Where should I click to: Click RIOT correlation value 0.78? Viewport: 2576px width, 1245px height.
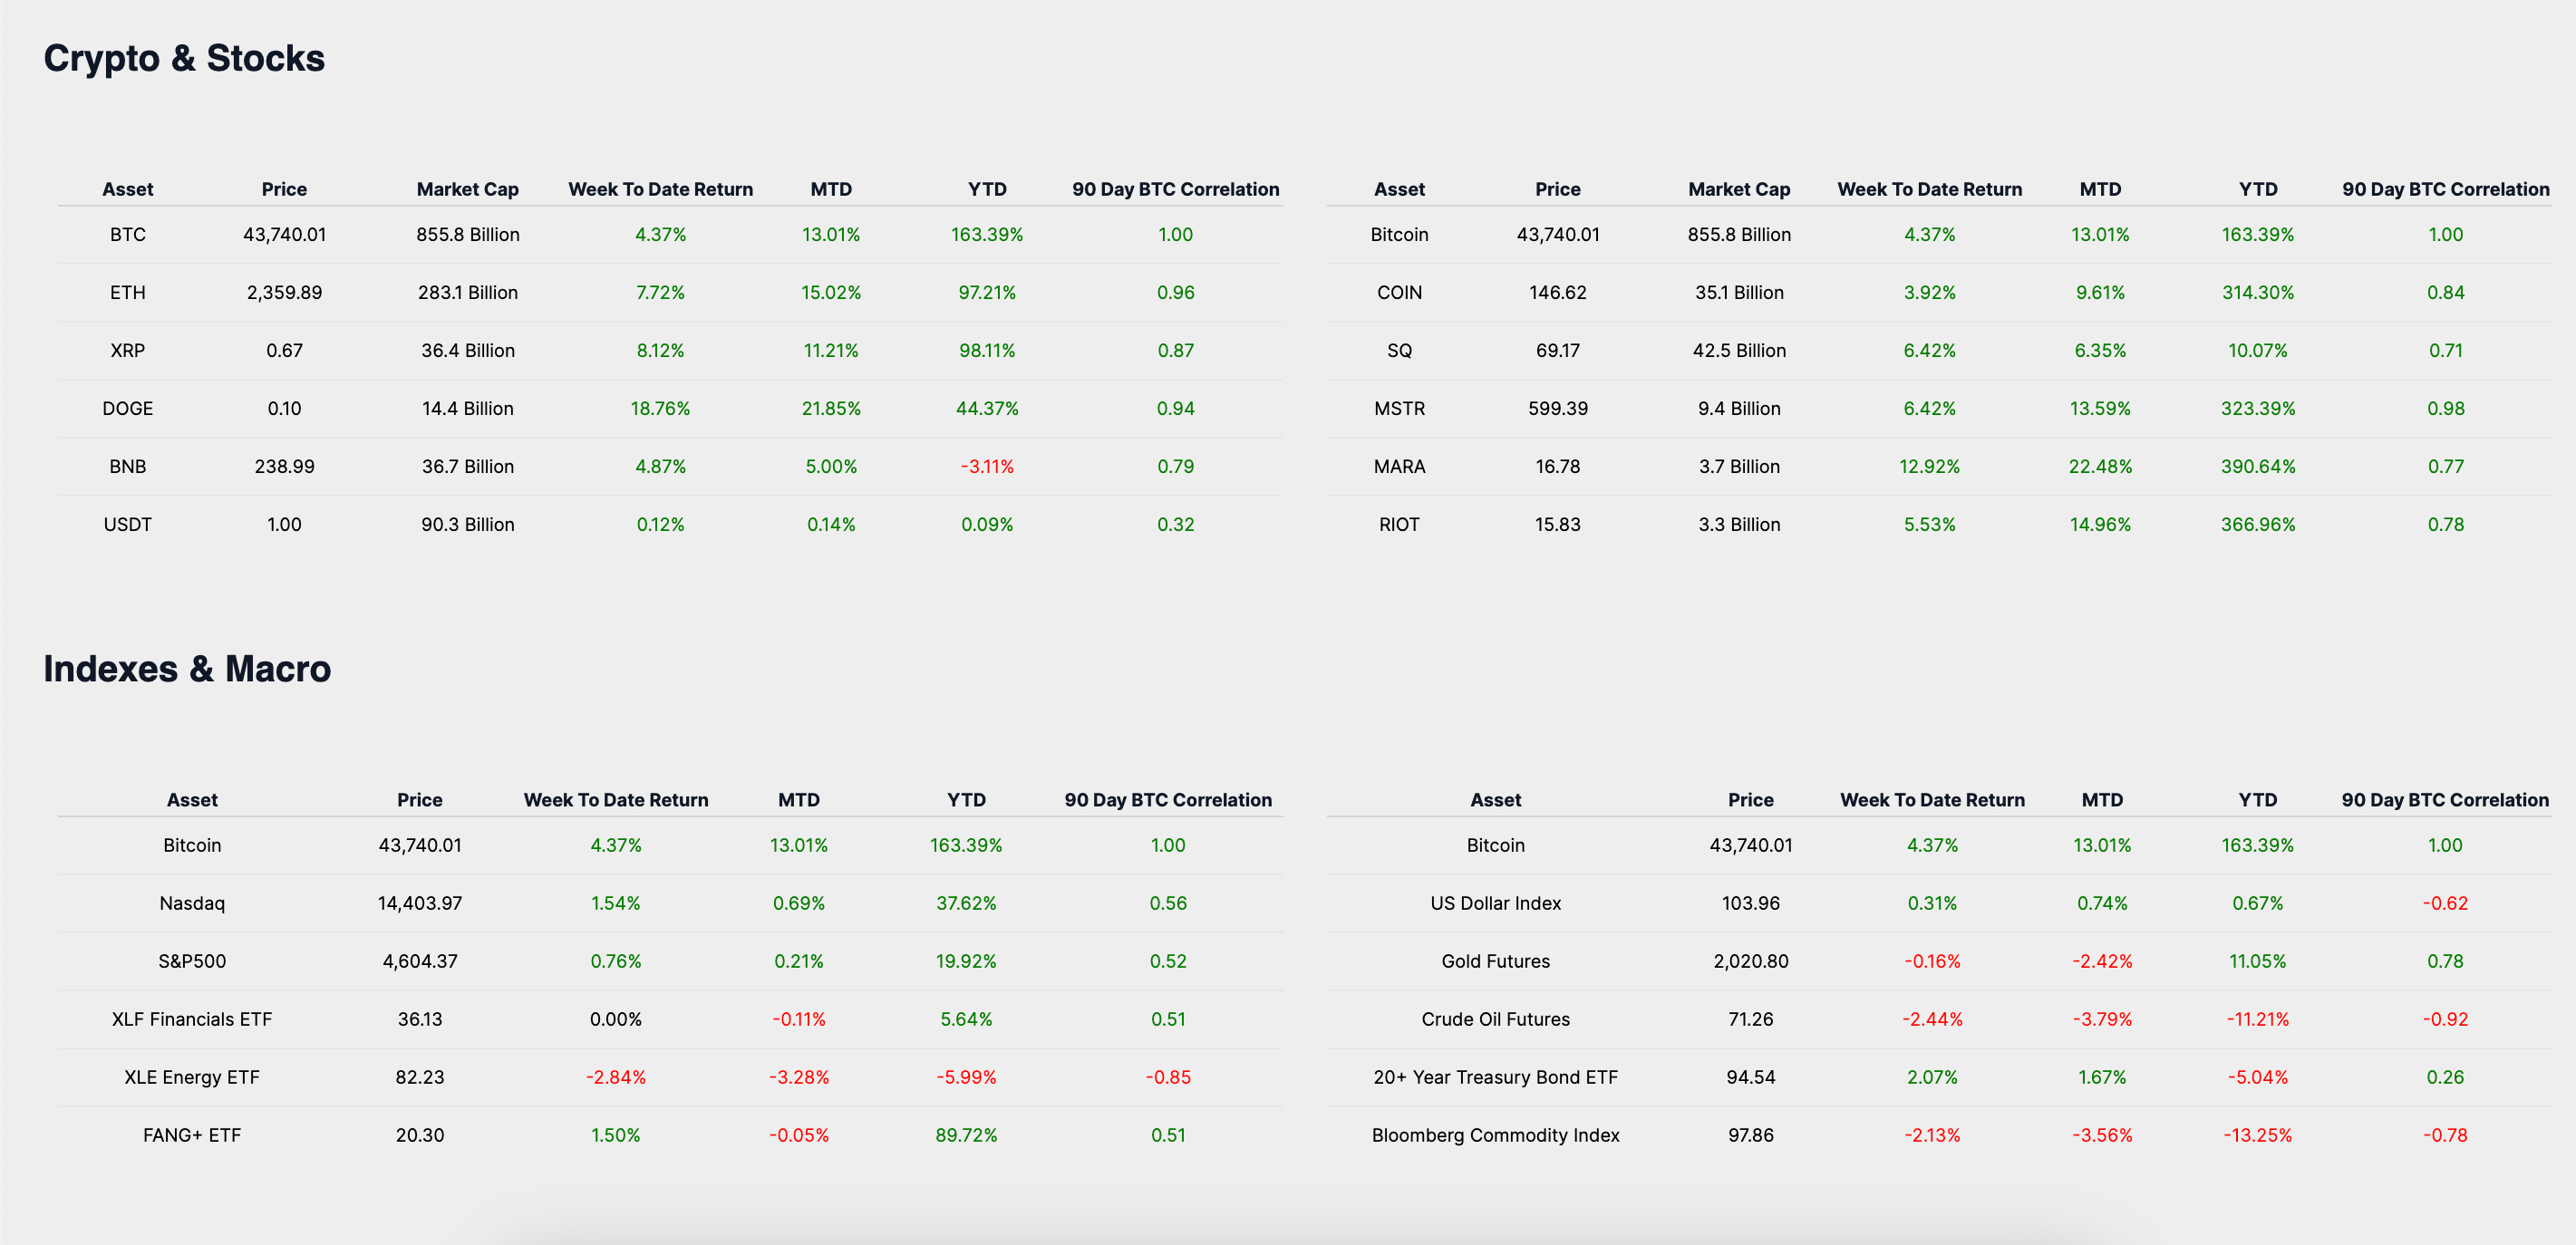(2445, 524)
